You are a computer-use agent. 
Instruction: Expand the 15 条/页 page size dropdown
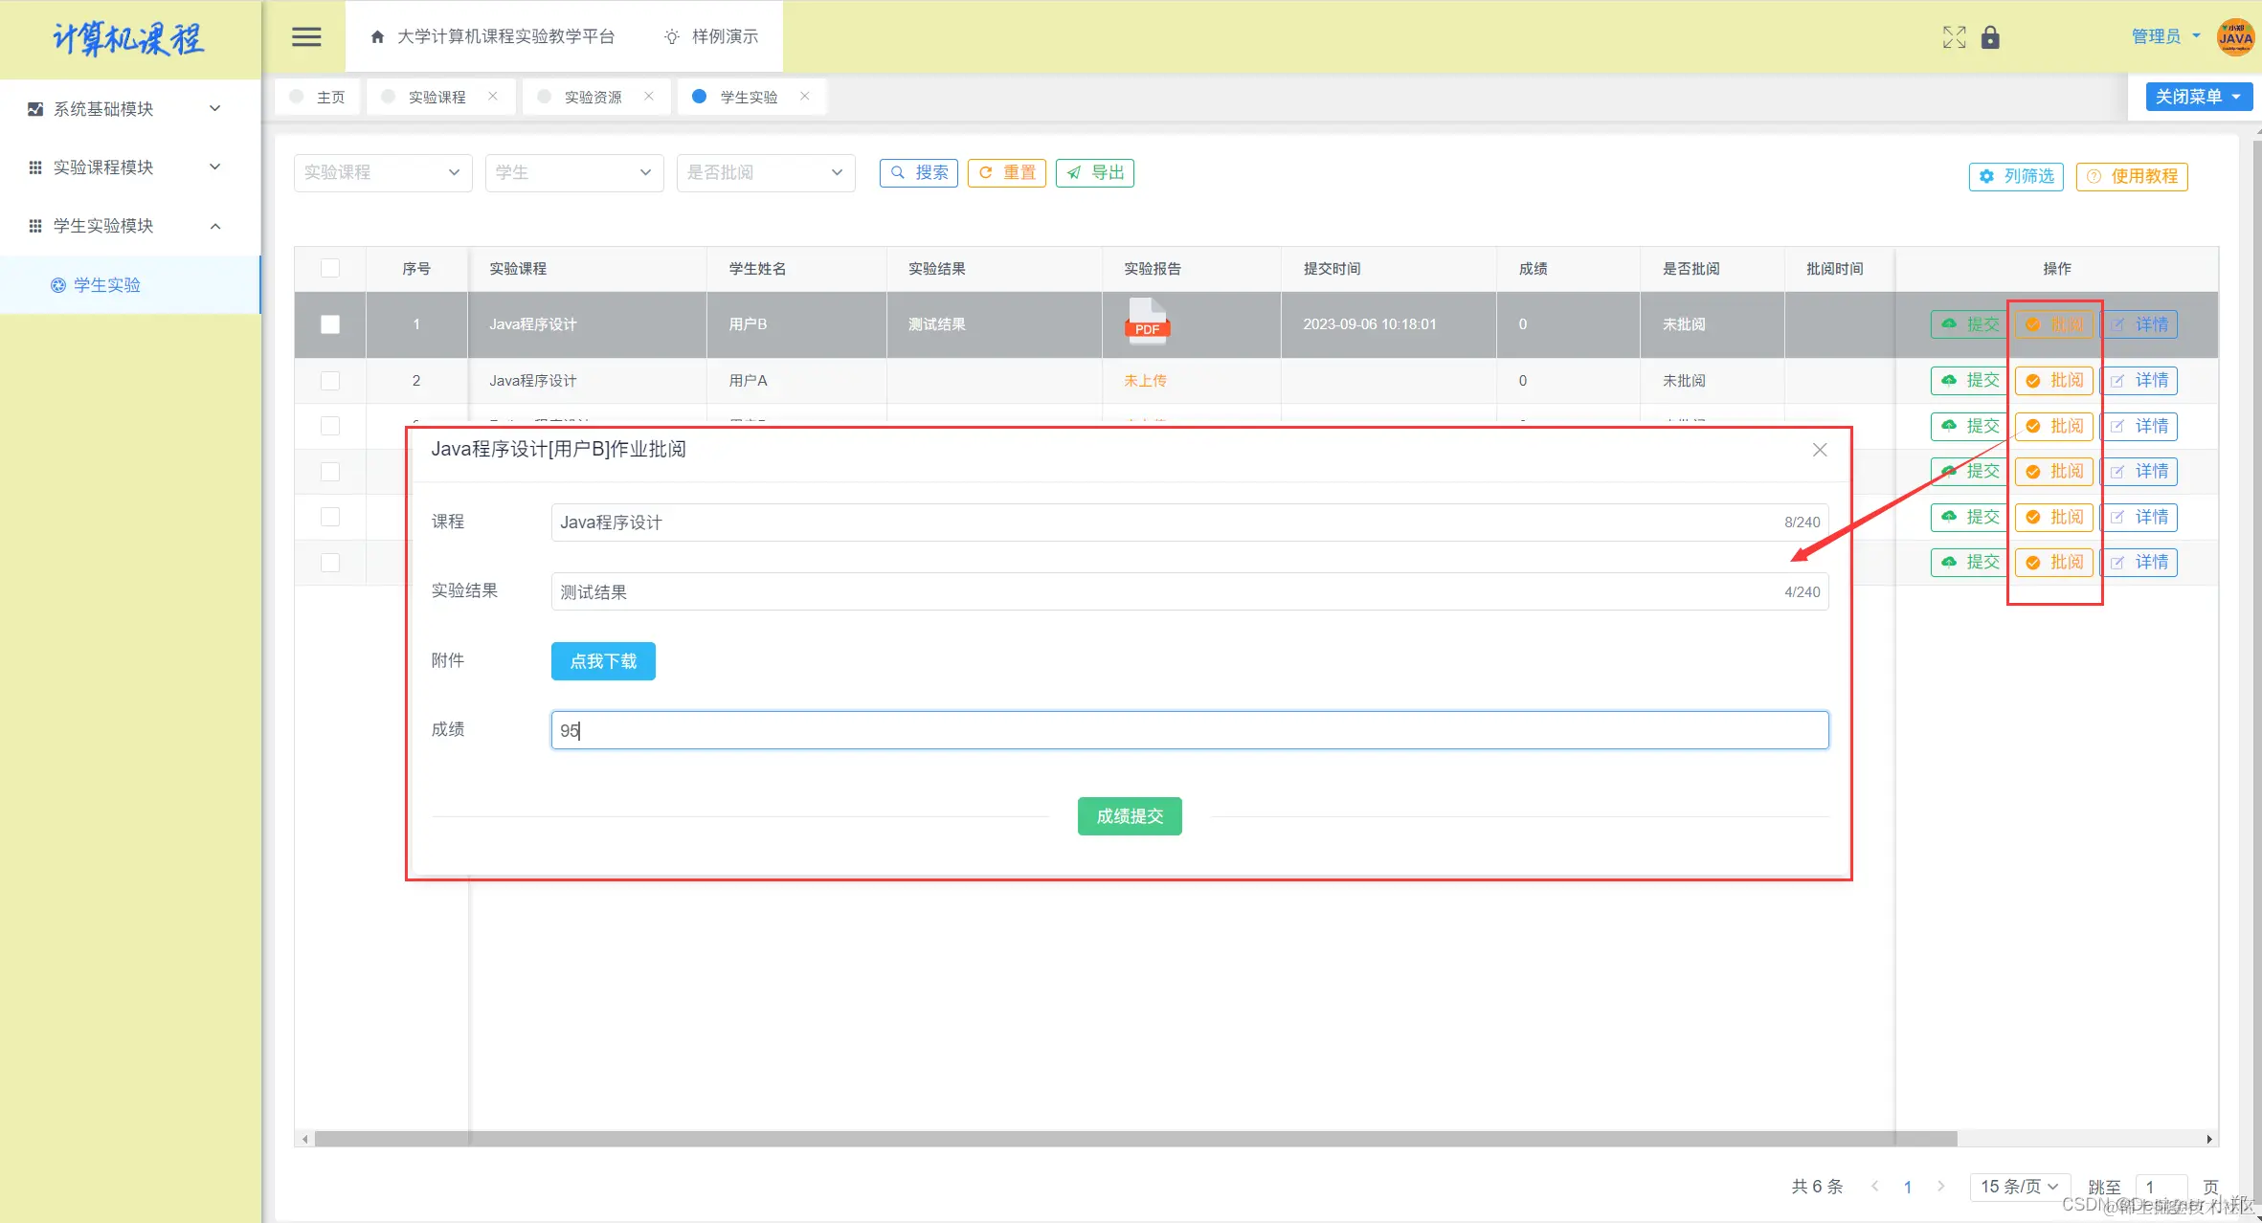(2019, 1187)
